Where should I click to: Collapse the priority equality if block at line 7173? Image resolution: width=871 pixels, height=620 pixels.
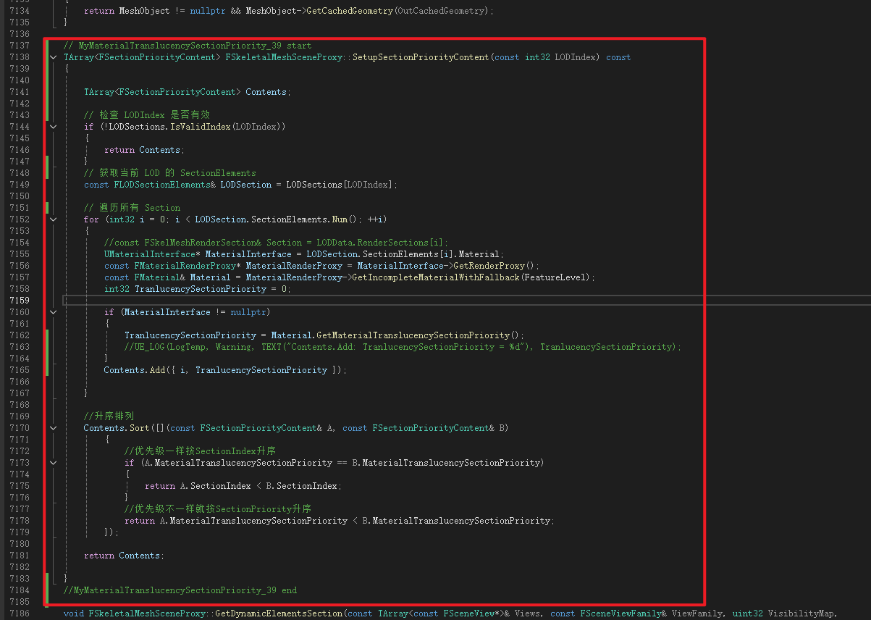point(54,463)
